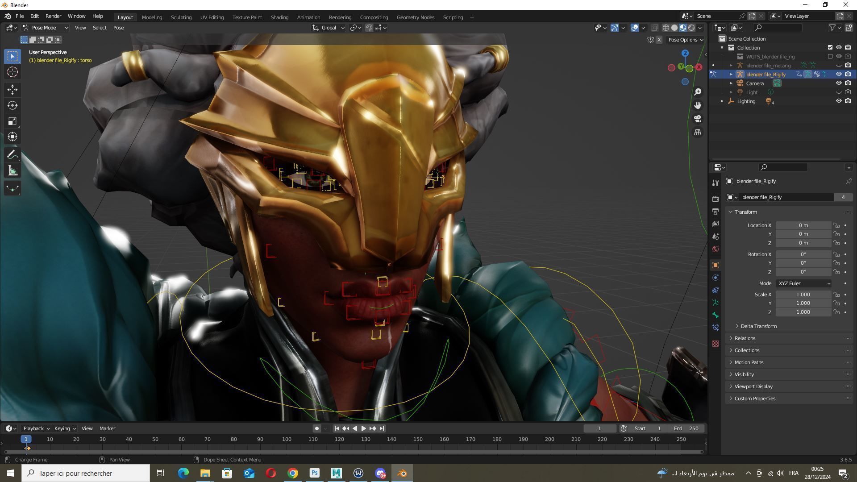Click the Blender logo menu icon
857x482 pixels.
[8, 16]
